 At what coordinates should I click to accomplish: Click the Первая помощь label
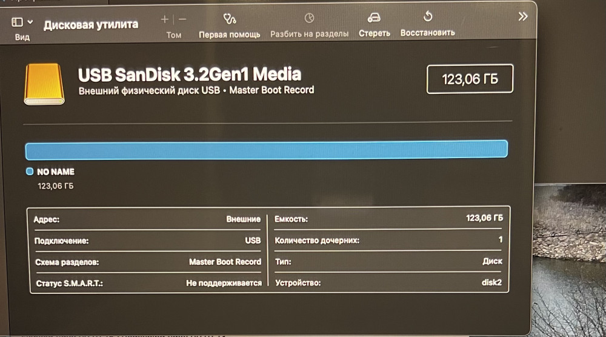pos(229,35)
